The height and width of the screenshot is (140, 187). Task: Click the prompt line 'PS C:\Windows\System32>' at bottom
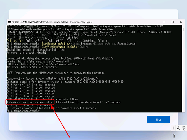[x=24, y=111]
